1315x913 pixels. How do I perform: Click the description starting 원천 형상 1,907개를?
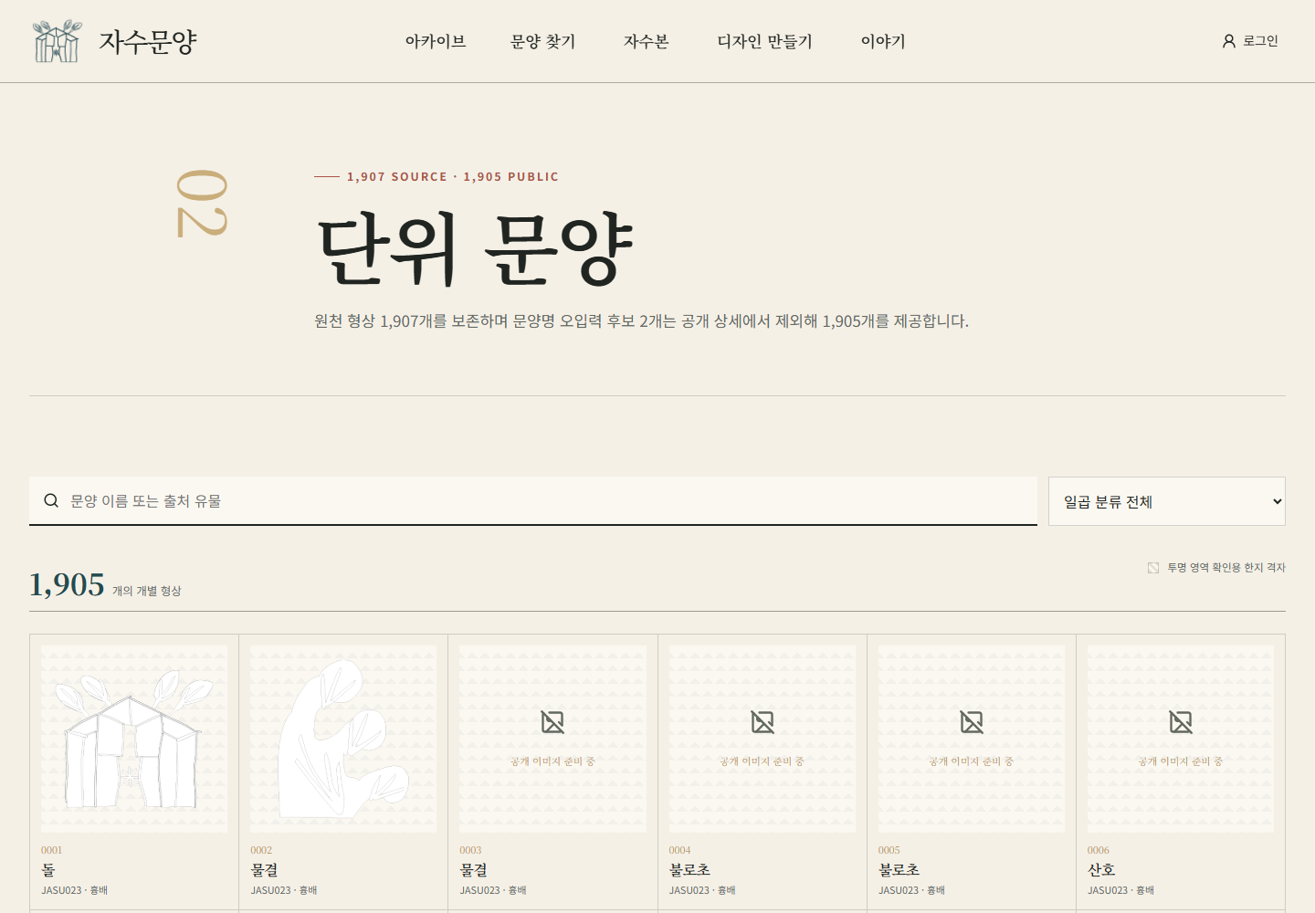(x=641, y=321)
